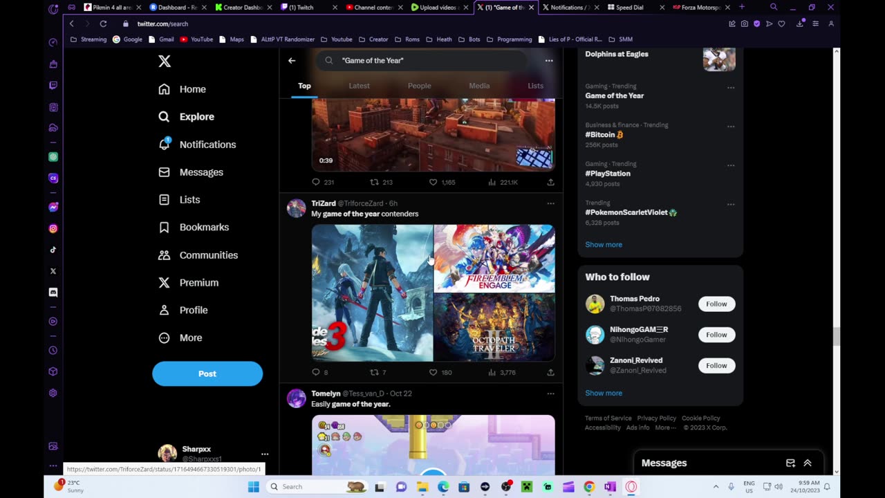
Task: Switch to the Top tab
Action: [304, 86]
